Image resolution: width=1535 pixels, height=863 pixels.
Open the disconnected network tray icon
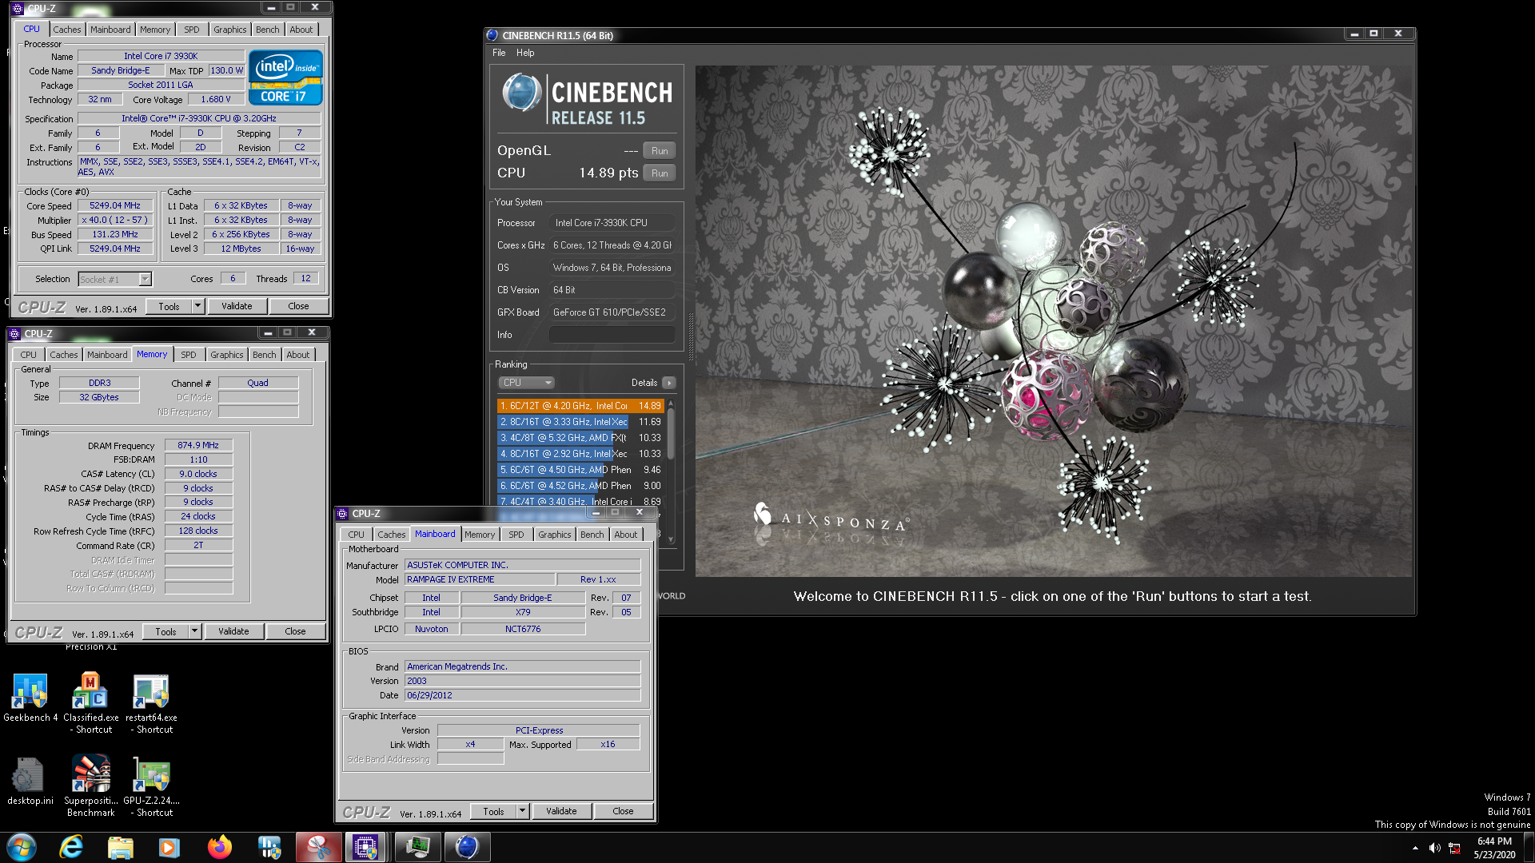(x=1454, y=848)
